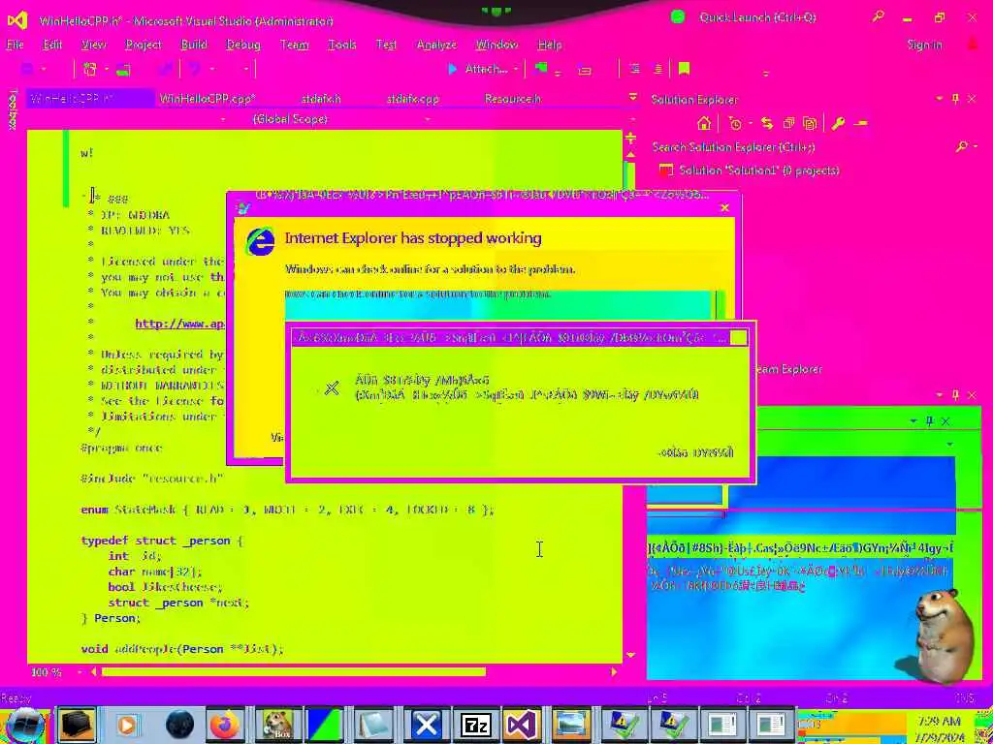Open the Build menu
The image size is (993, 744).
(194, 45)
